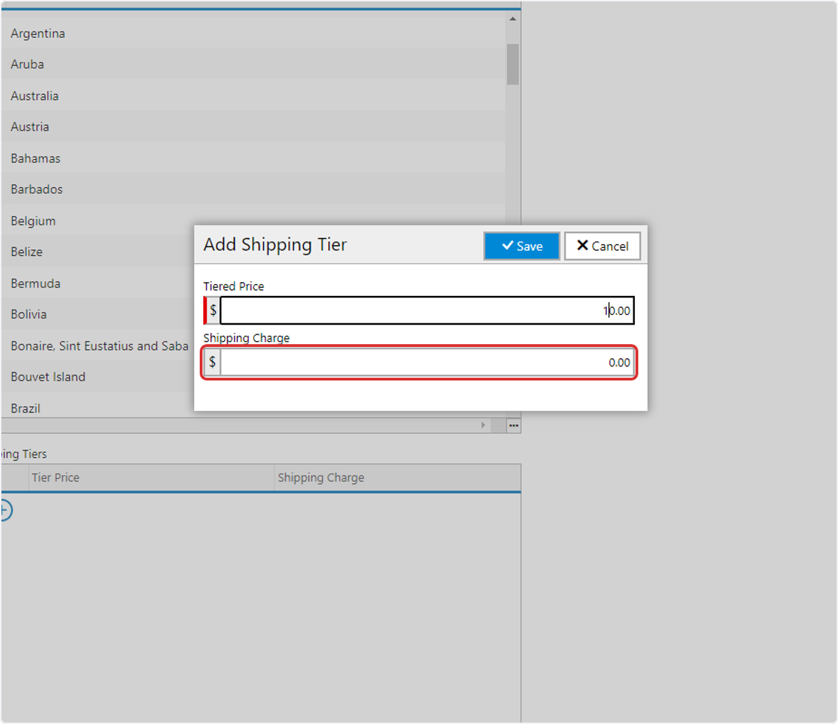Select Bahamas in the country list

(253, 158)
